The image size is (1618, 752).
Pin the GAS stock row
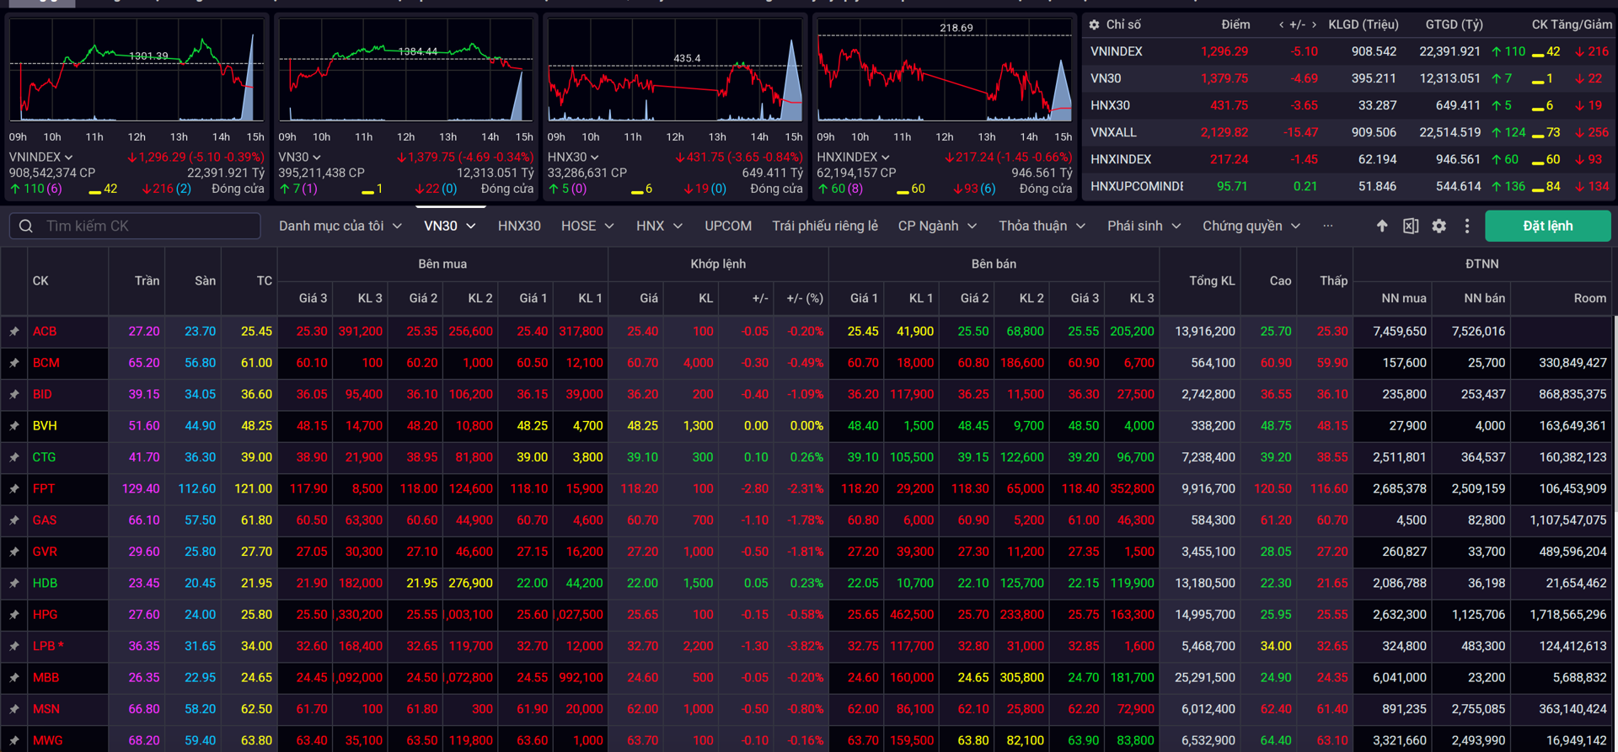14,520
